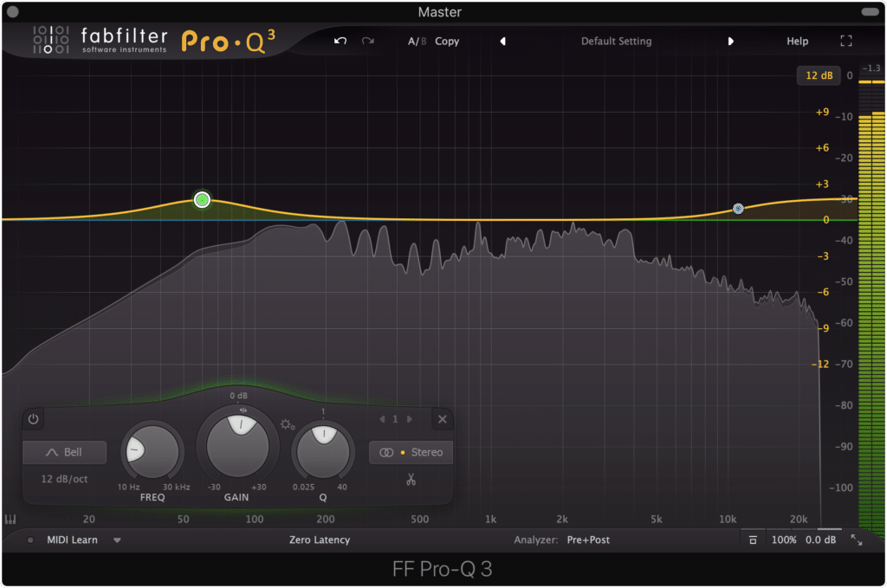The height and width of the screenshot is (588, 887).
Task: Click the 100% gain scale value
Action: [x=783, y=540]
